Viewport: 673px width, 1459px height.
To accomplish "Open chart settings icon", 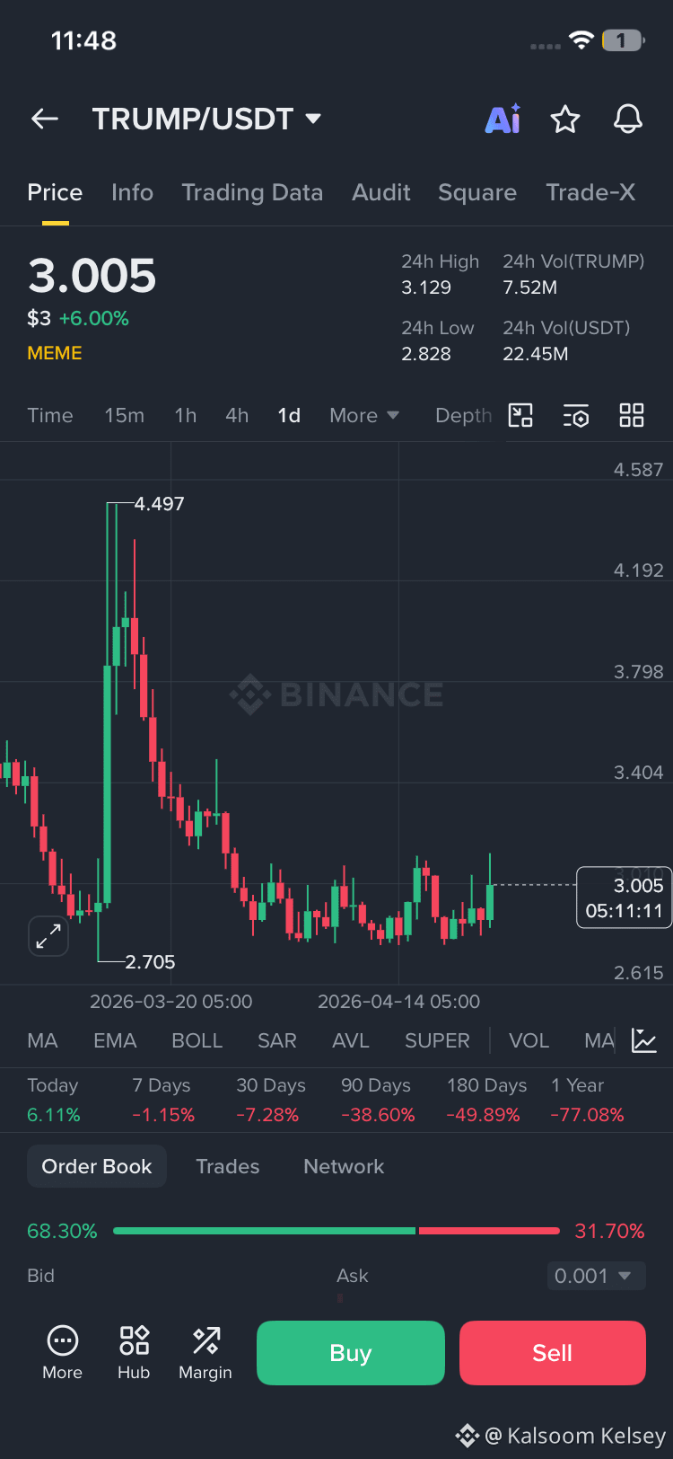I will (x=576, y=415).
